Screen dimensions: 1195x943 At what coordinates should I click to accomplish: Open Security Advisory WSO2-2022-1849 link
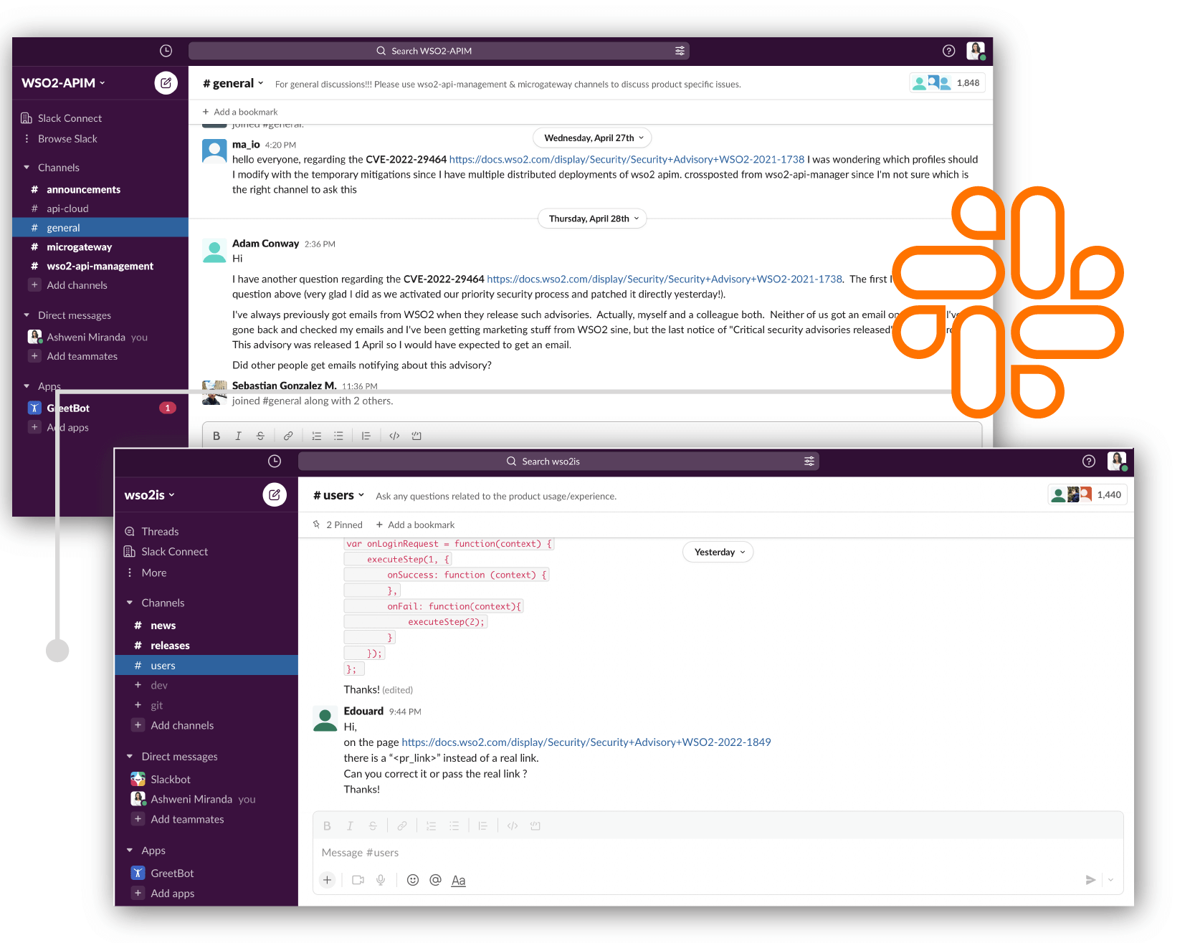586,742
